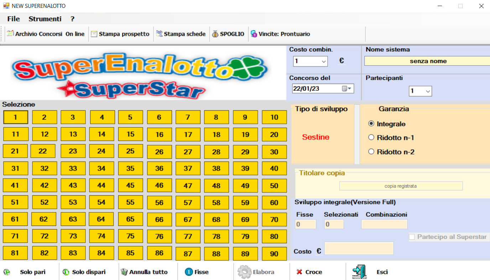Image resolution: width=490 pixels, height=280 pixels.
Task: Click the Titolare copia heading
Action: point(322,173)
